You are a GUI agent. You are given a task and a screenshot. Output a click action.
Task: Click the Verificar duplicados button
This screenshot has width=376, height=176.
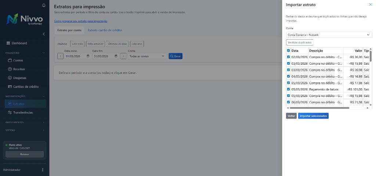pos(300,43)
